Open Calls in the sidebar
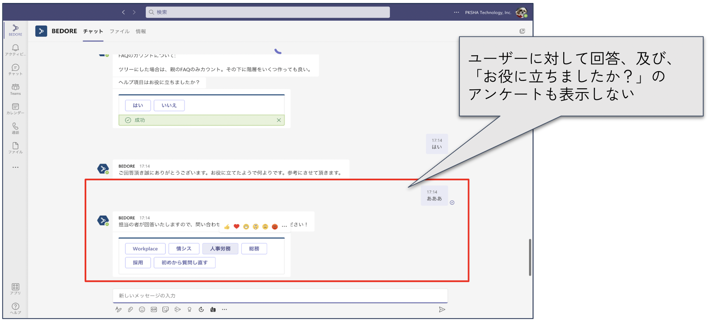 pos(16,128)
